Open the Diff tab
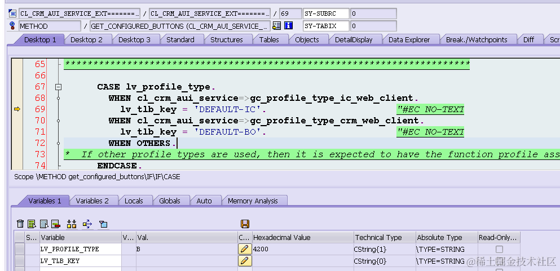 point(528,39)
